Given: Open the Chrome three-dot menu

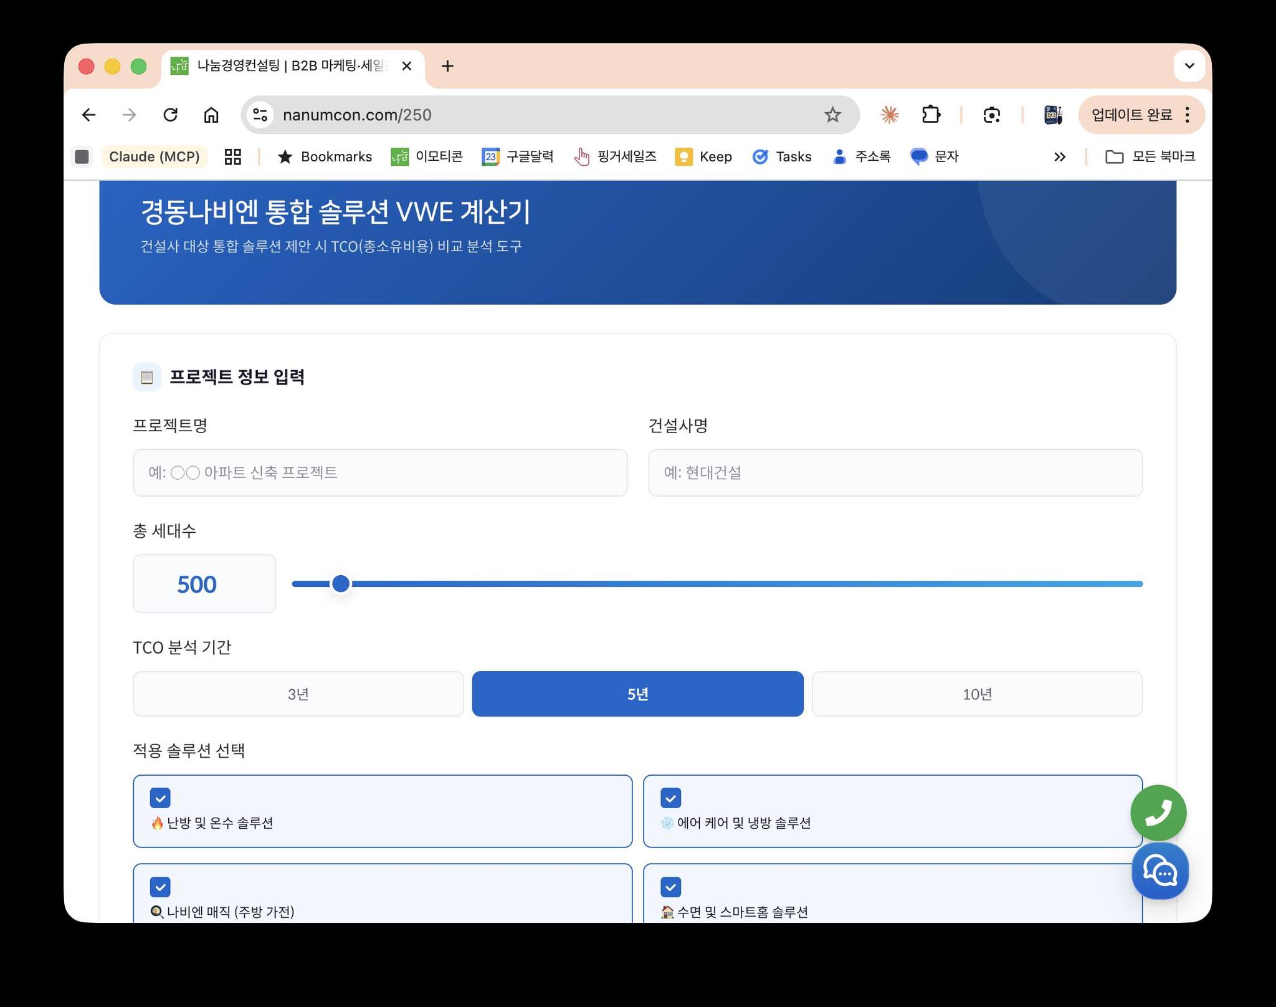Looking at the screenshot, I should [x=1188, y=115].
